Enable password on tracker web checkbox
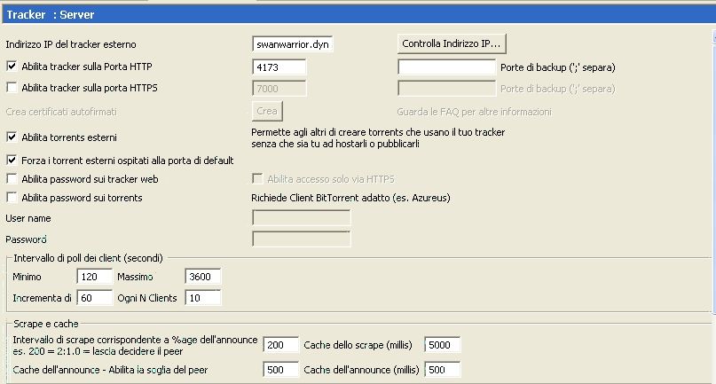The height and width of the screenshot is (384, 716). pyautogui.click(x=12, y=179)
